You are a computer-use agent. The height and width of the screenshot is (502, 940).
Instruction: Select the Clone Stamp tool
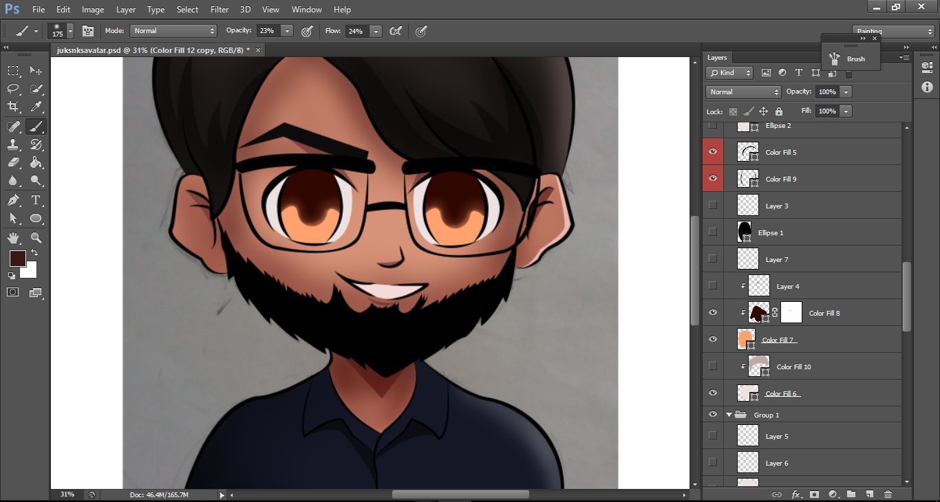(13, 144)
